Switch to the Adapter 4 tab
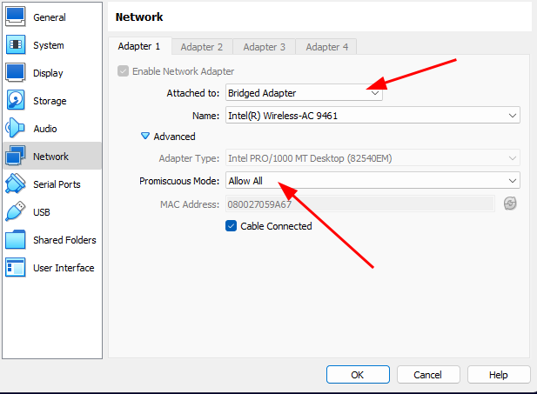537x394 pixels. coord(326,47)
